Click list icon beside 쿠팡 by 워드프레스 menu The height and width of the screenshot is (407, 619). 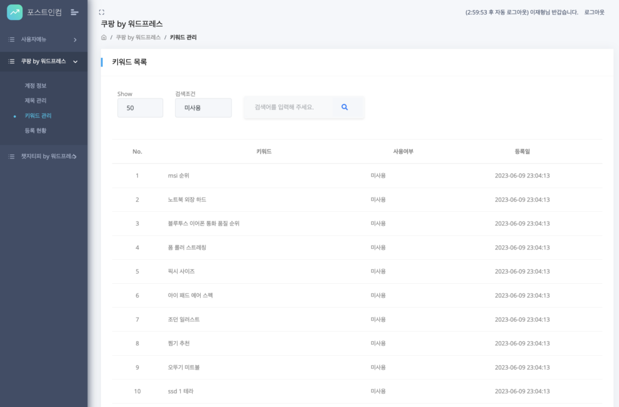[11, 62]
